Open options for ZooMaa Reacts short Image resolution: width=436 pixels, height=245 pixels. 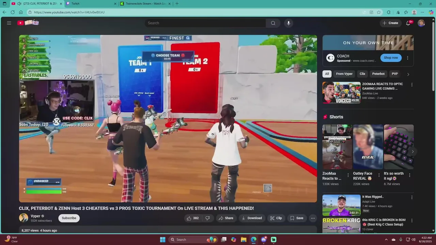348,175
